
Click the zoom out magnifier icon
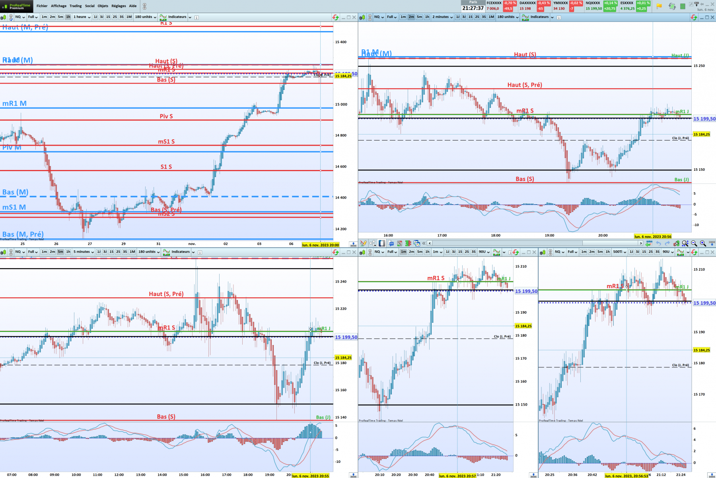(694, 243)
